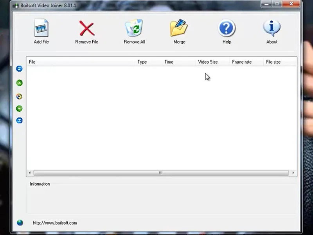Click the Merge folder icon
Screen dimensions: 313x235
pos(179,28)
